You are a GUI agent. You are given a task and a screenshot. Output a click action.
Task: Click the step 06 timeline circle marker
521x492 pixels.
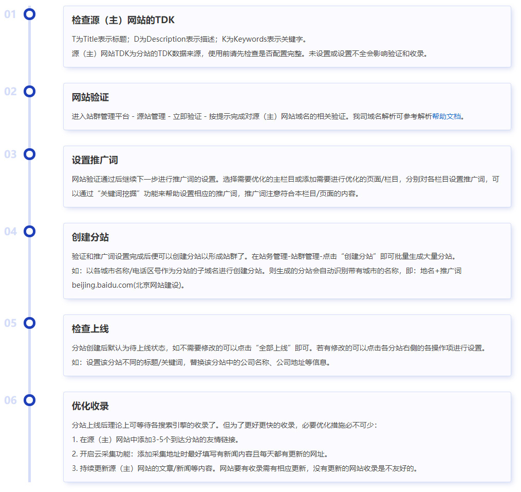click(30, 400)
